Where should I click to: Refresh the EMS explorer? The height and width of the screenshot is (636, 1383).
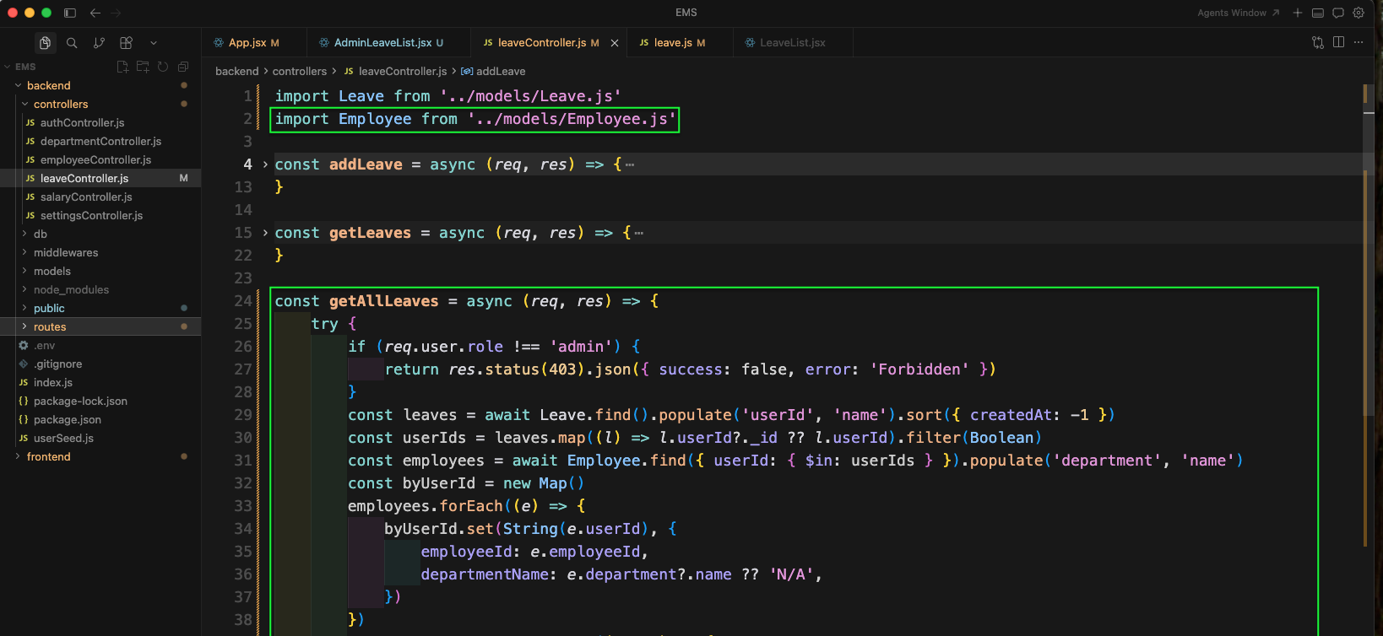163,67
